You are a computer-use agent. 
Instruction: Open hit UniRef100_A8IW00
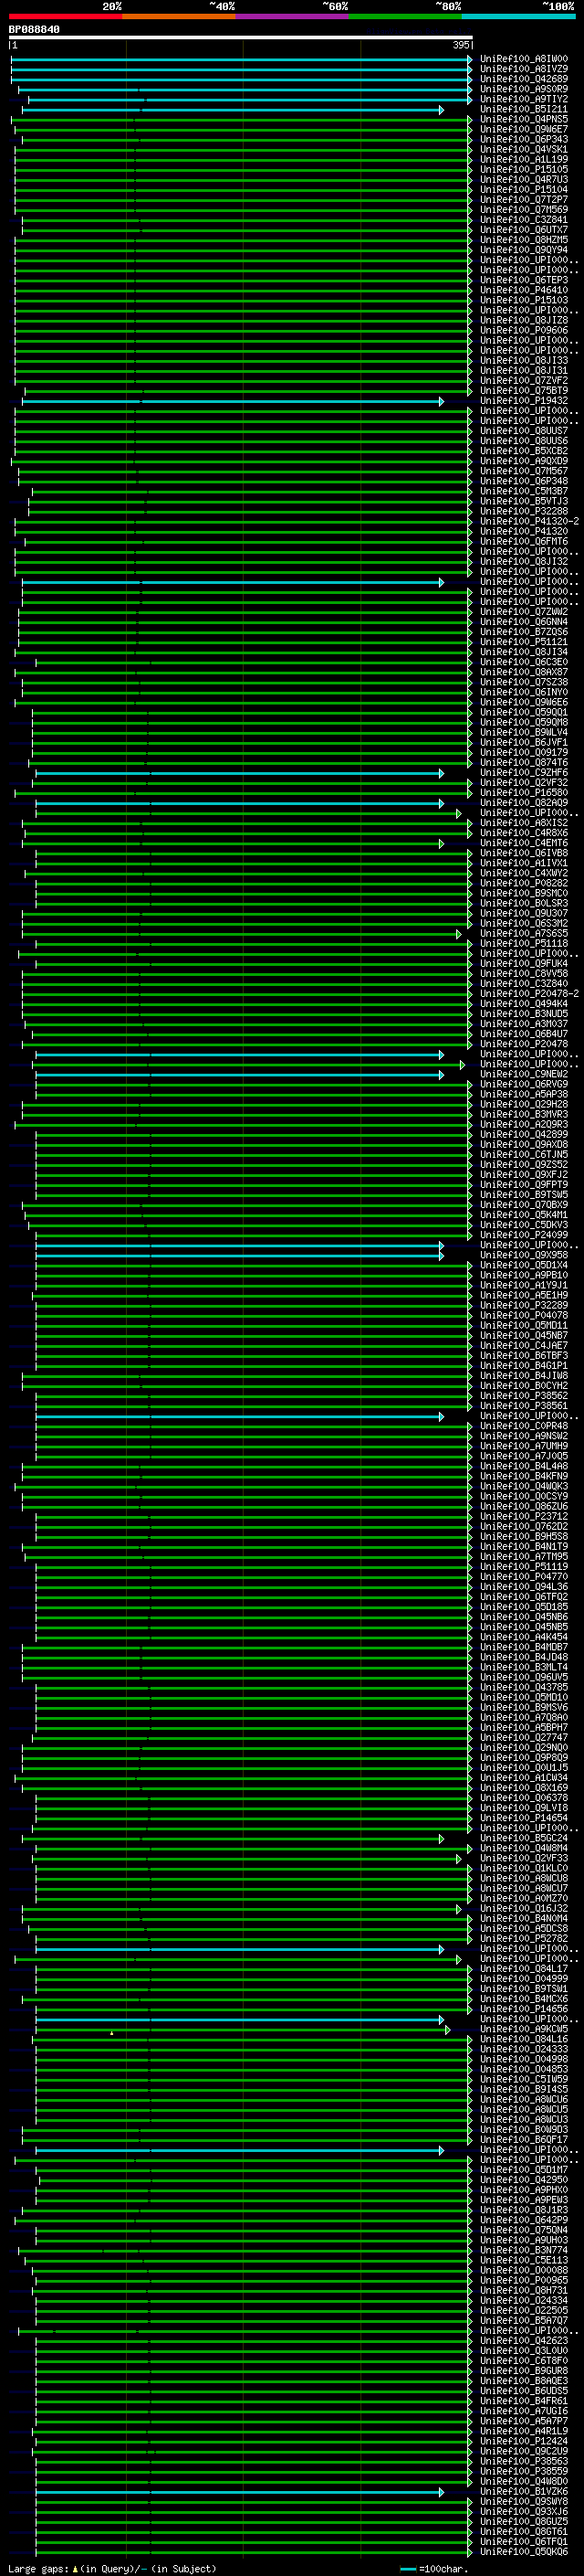click(x=524, y=60)
